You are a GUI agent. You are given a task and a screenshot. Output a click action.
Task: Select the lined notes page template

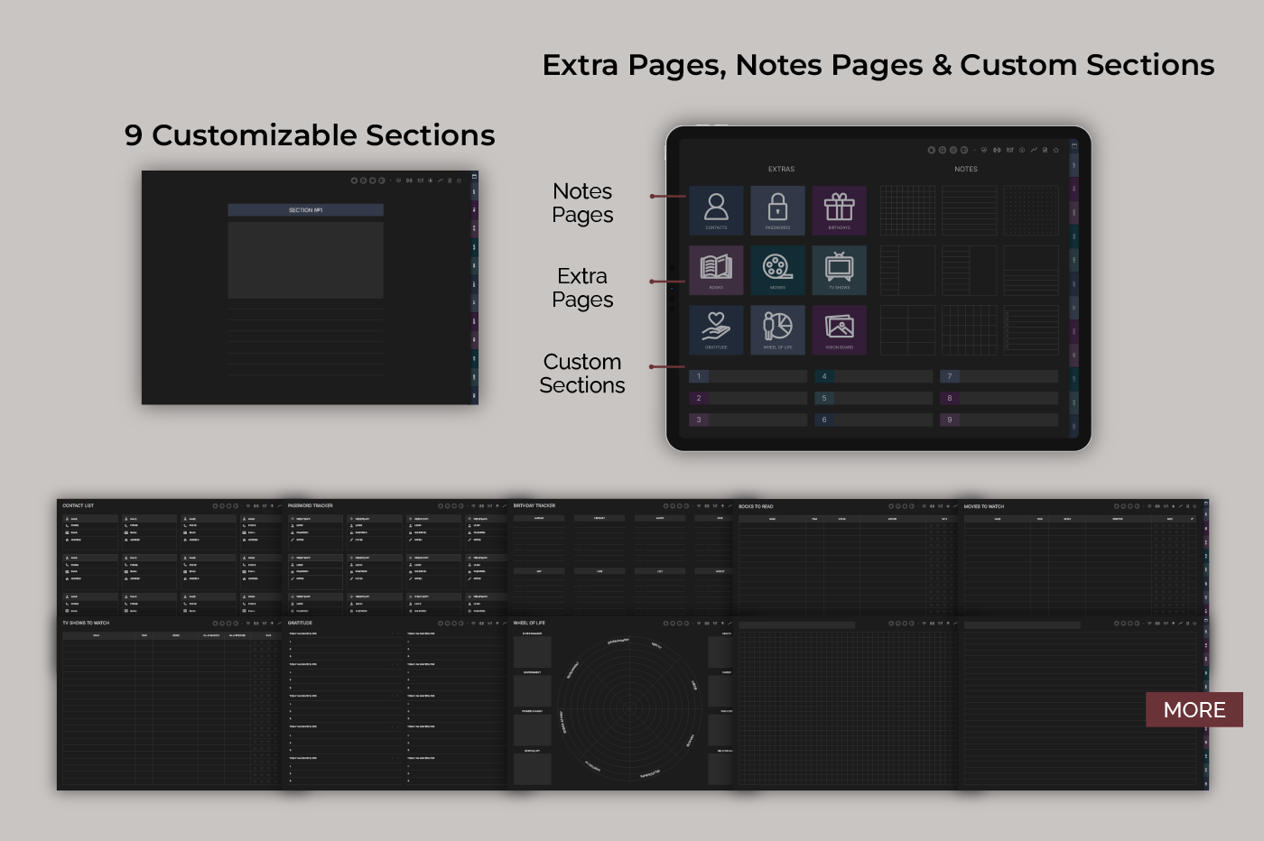tap(969, 210)
